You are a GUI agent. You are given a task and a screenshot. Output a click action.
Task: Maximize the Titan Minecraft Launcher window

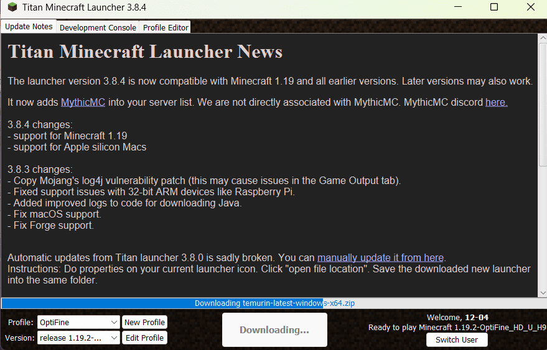(x=494, y=7)
